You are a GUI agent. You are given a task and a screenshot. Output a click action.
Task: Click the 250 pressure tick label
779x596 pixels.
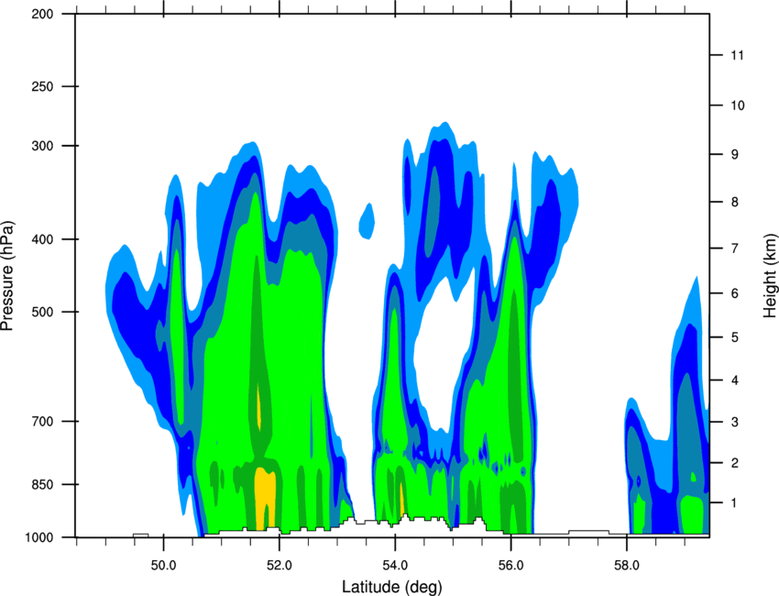(x=43, y=86)
